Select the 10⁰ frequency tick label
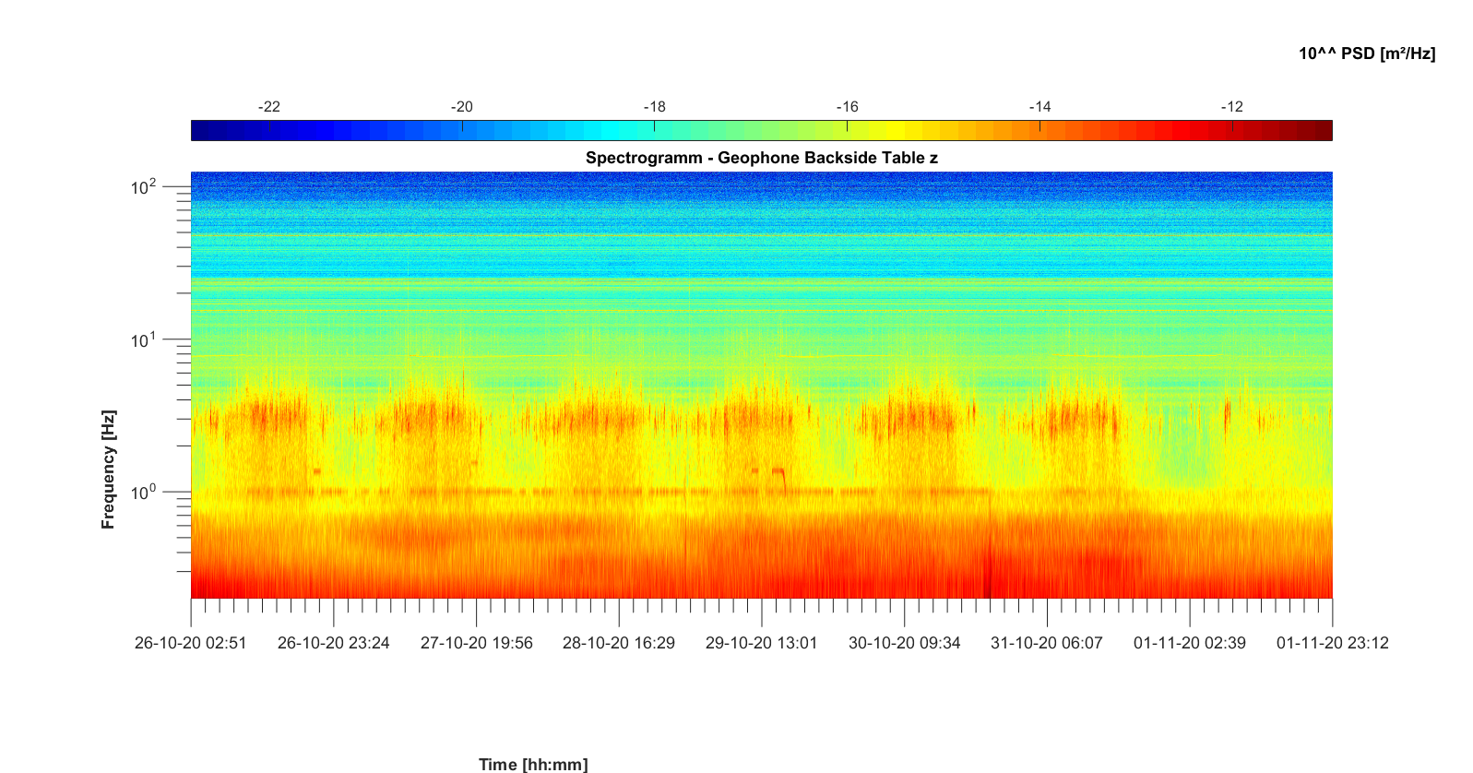This screenshot has height=773, width=1473. click(x=143, y=493)
